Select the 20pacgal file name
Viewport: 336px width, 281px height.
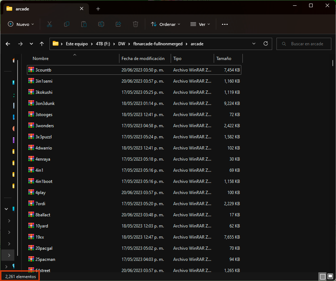point(44,248)
